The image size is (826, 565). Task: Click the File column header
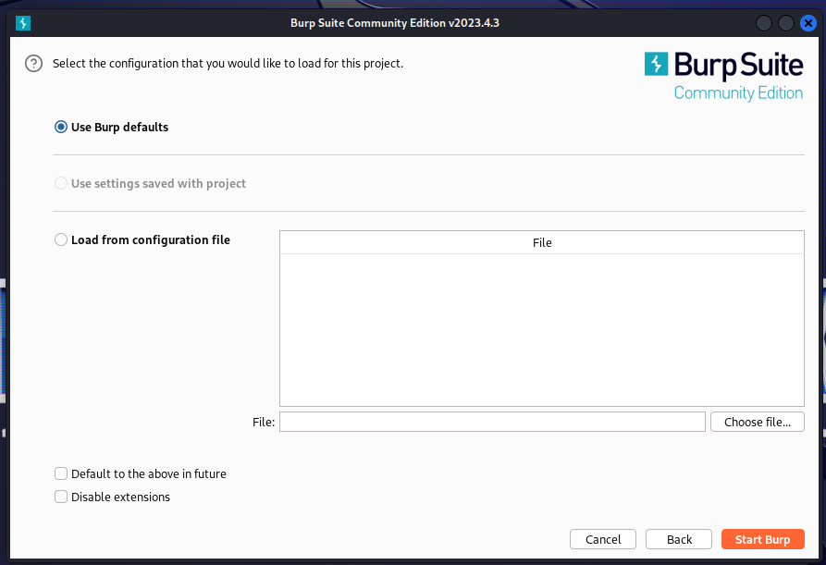[x=541, y=243]
